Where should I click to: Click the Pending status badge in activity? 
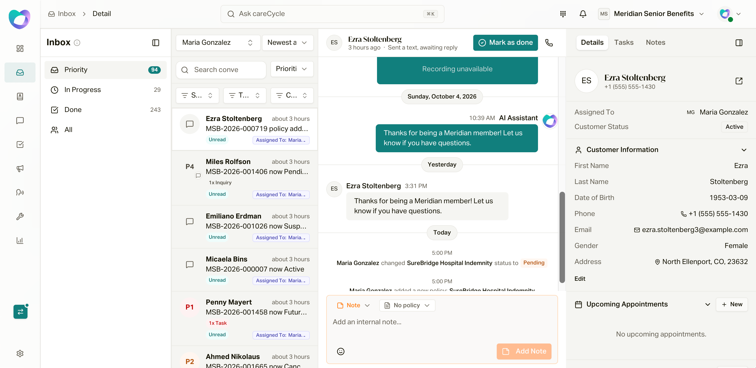tap(533, 263)
